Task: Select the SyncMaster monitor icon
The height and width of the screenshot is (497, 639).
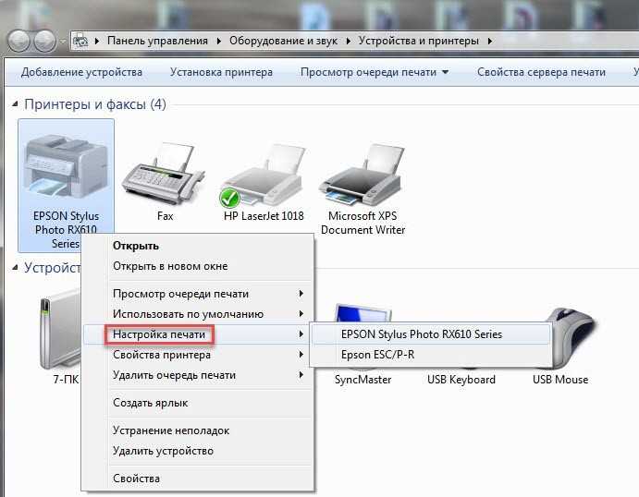Action: click(x=362, y=312)
